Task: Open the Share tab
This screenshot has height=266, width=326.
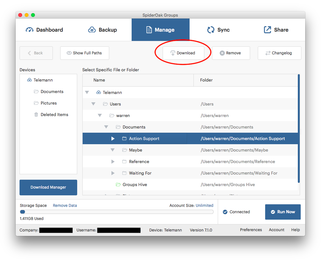Action: point(276,30)
